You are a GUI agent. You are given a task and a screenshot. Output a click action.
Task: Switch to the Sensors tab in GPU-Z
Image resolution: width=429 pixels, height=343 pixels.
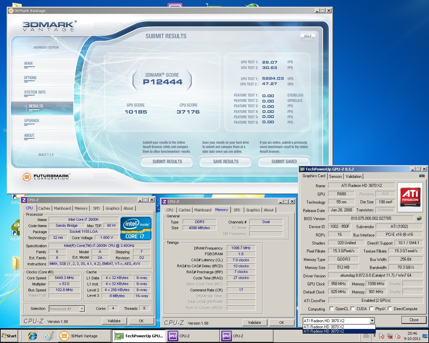coord(335,176)
